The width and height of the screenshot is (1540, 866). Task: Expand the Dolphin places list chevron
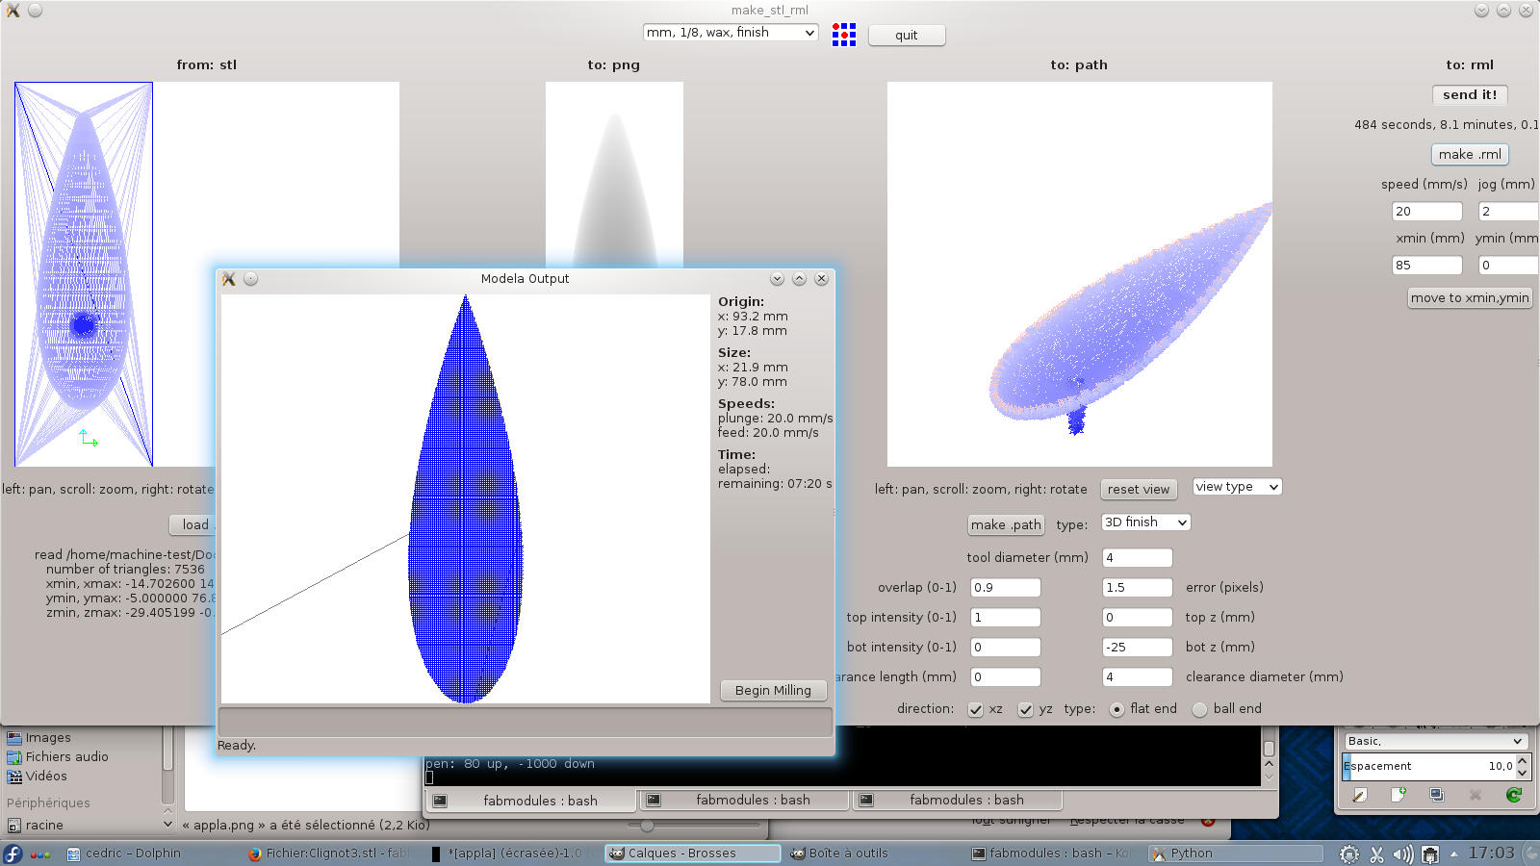[168, 824]
